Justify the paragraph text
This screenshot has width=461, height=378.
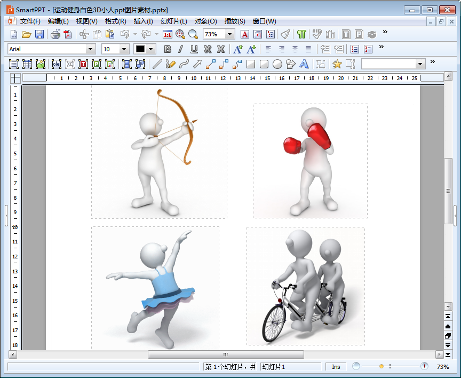pos(308,49)
